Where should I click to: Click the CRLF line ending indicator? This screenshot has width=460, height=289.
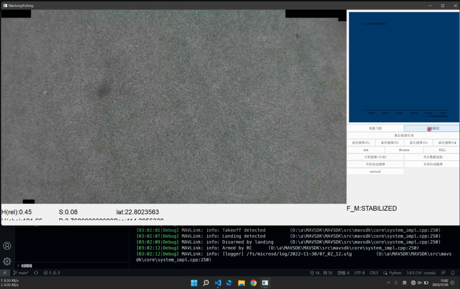[x=374, y=273]
